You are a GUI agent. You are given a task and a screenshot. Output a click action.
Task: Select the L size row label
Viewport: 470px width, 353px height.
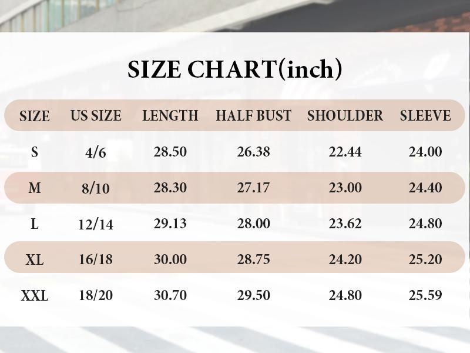pos(35,224)
